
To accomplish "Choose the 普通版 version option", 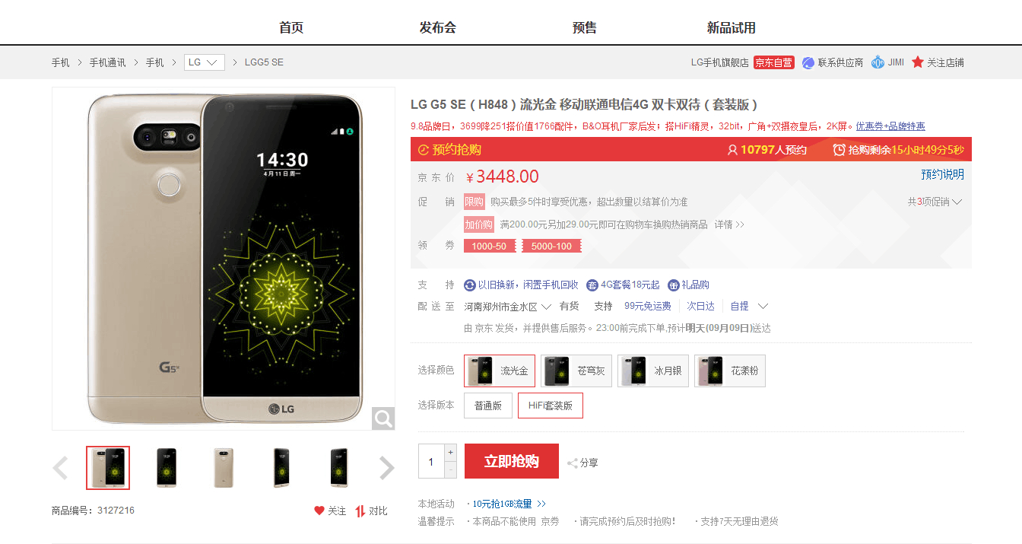I will tap(488, 406).
